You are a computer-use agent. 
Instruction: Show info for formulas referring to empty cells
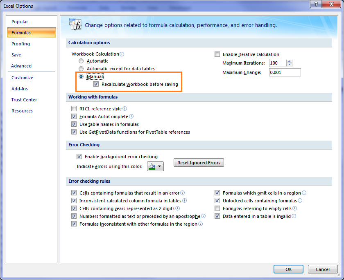click(294, 208)
